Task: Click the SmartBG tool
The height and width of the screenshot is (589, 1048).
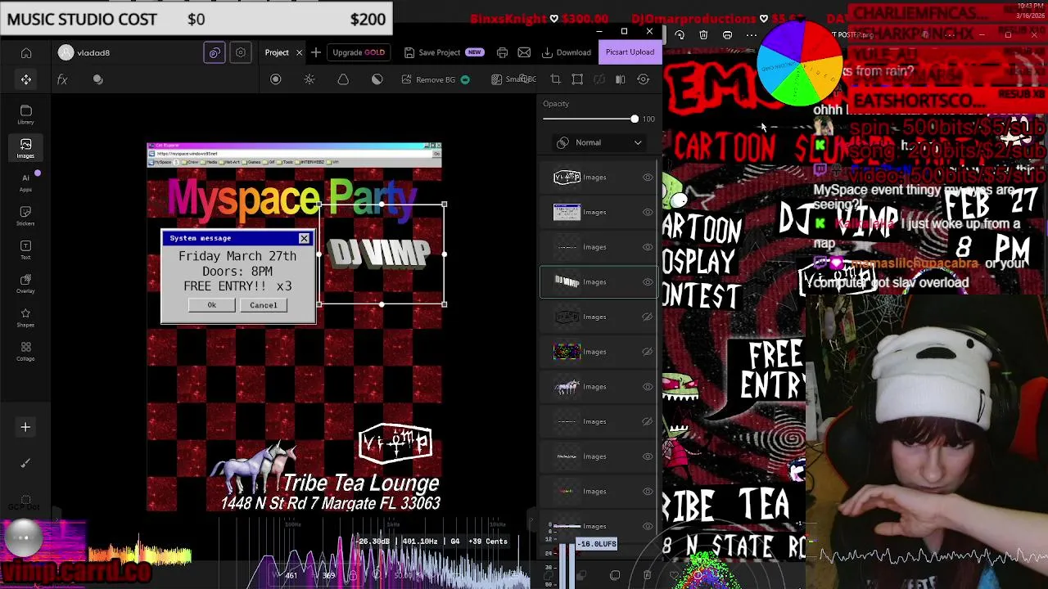Action: tap(514, 79)
